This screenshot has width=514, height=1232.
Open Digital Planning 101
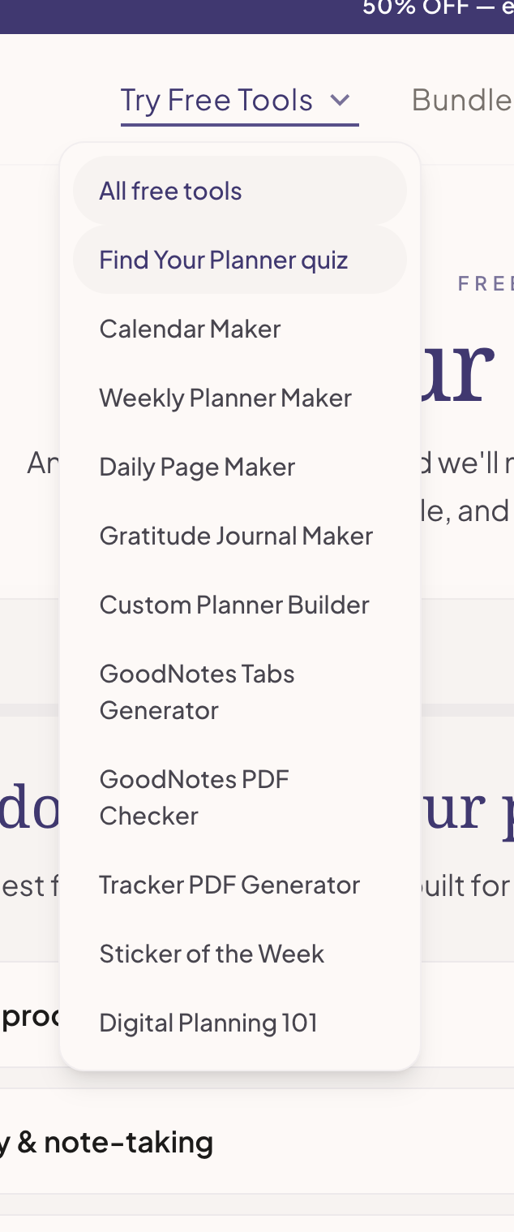click(208, 1023)
